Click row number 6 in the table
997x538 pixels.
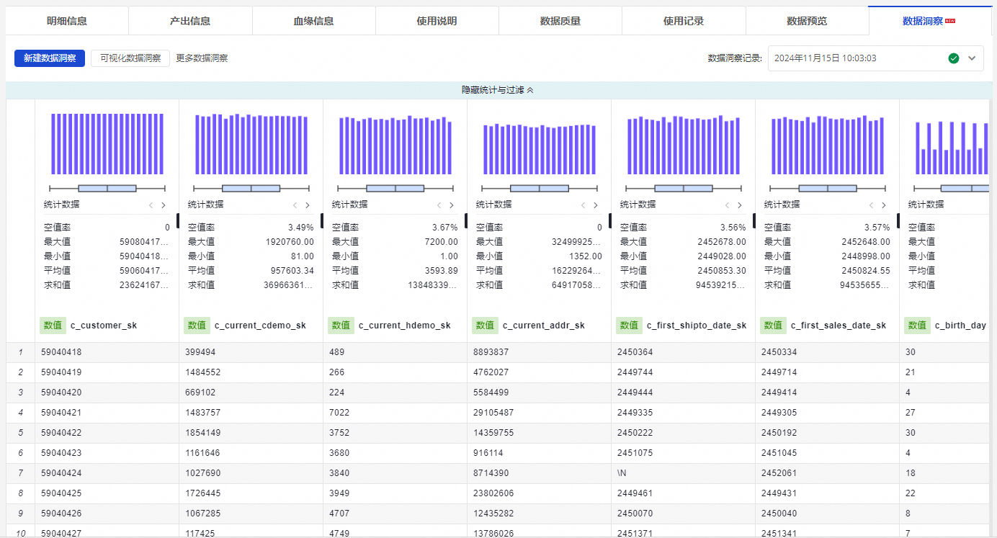coord(21,453)
